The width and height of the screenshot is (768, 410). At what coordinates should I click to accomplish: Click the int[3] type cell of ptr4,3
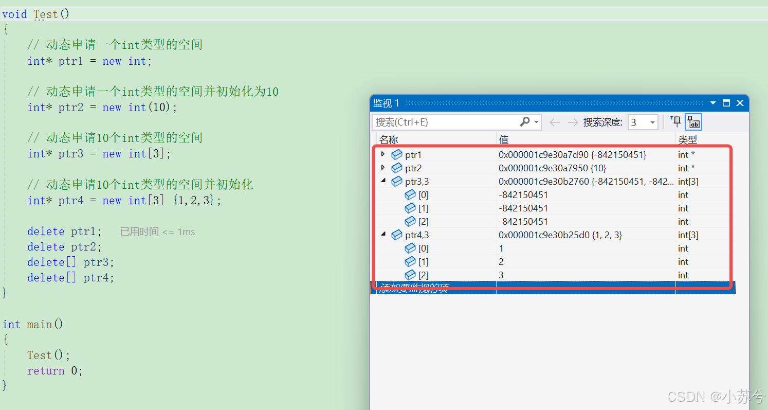[x=688, y=235]
